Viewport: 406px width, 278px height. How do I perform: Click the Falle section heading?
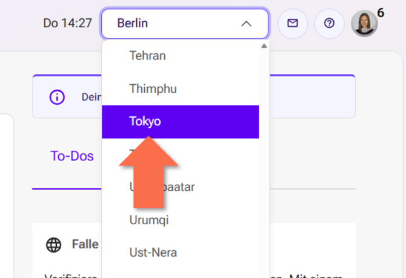point(85,244)
